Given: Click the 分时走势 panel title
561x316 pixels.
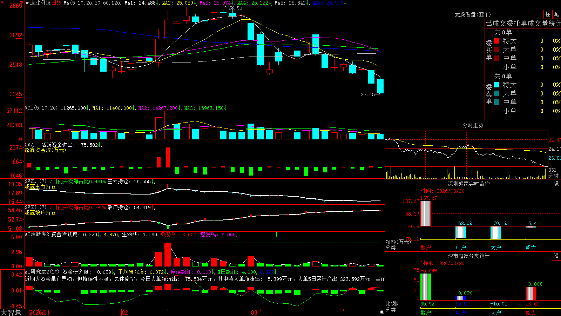Looking at the screenshot, I should click(x=473, y=125).
